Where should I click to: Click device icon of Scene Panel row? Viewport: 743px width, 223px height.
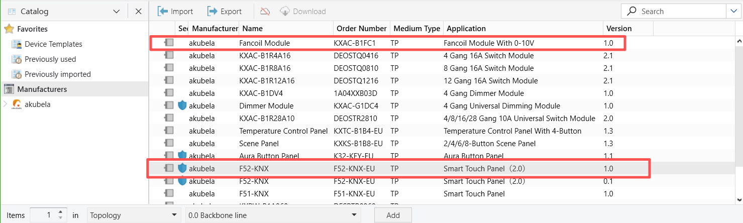coord(169,143)
